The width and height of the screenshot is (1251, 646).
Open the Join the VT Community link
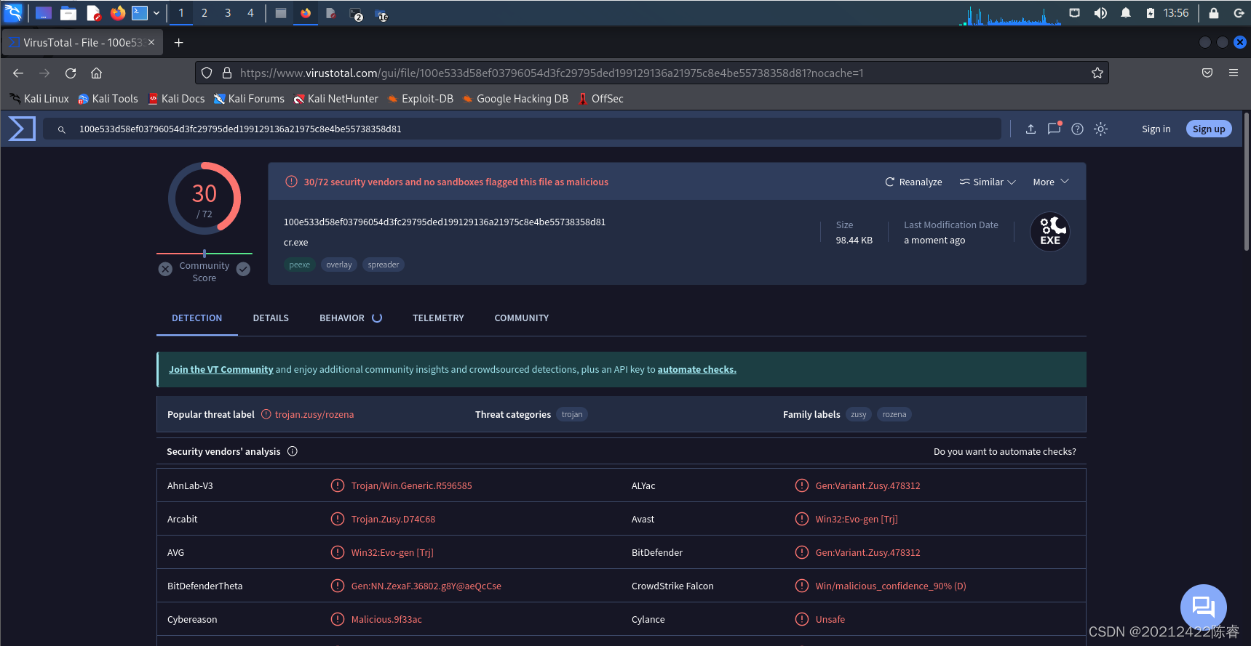click(221, 369)
